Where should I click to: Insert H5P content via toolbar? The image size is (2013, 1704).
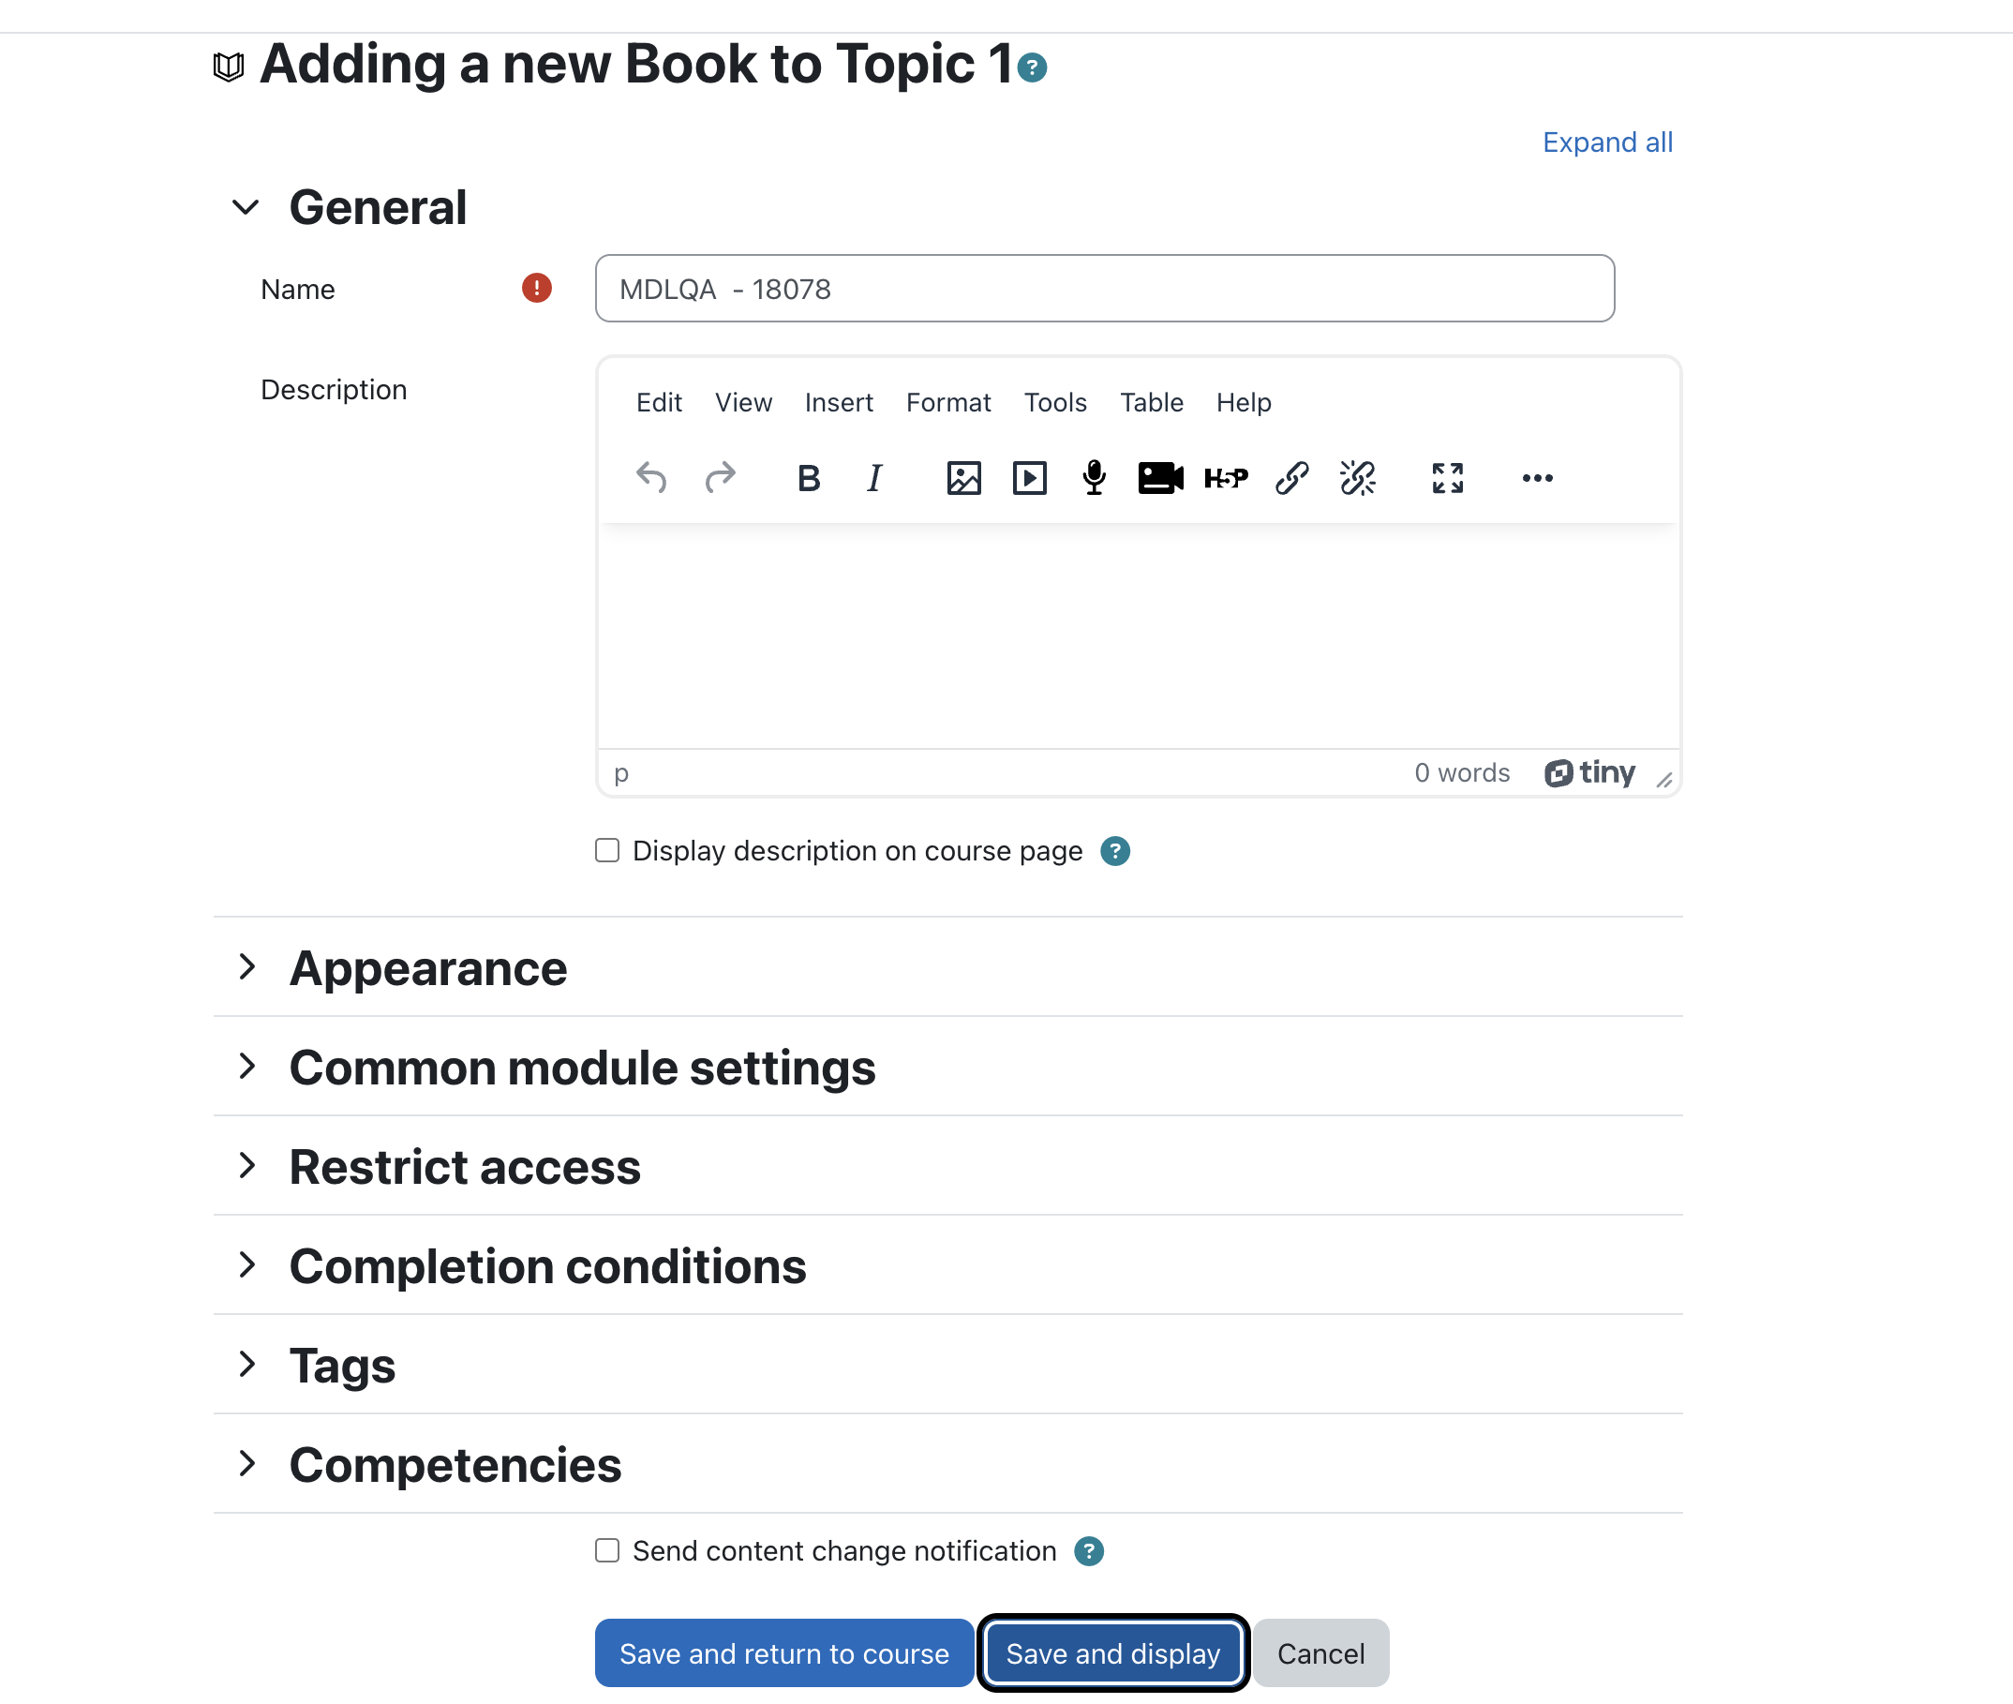coord(1226,478)
